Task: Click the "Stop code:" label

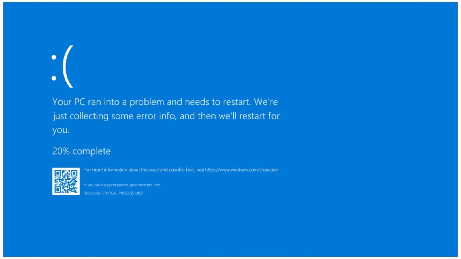Action: pyautogui.click(x=92, y=193)
